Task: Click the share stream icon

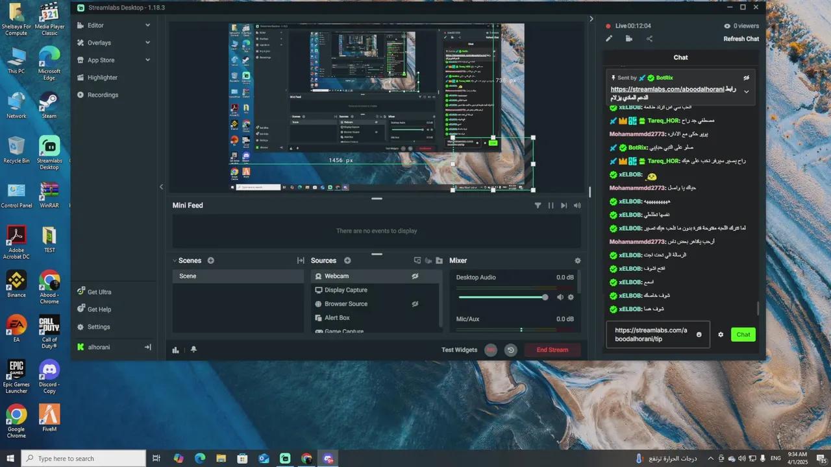Action: point(649,39)
